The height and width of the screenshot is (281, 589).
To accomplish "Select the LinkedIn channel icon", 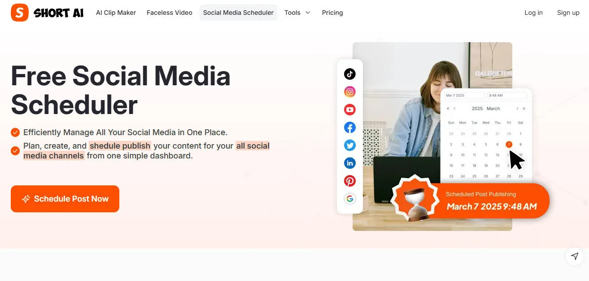I will [x=350, y=163].
